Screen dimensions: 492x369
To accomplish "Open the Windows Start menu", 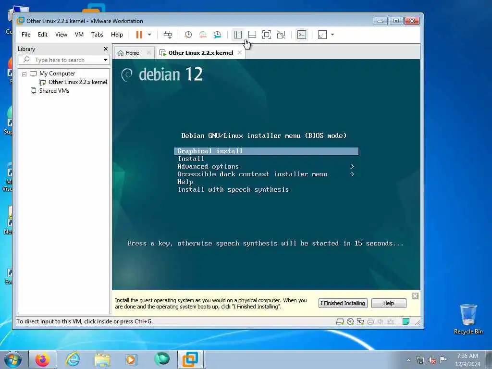I will pos(12,359).
